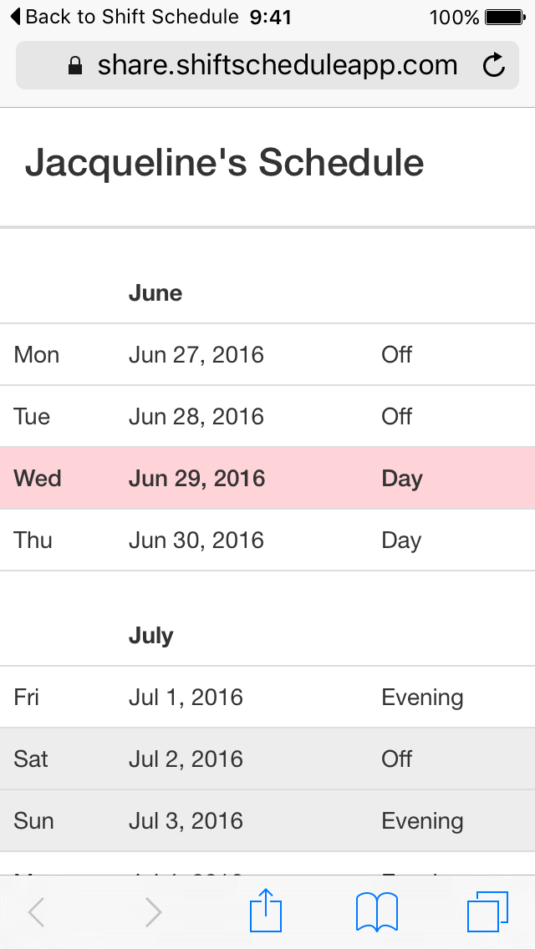
Task: Select the Jul 1 Evening shift row
Action: [267, 697]
